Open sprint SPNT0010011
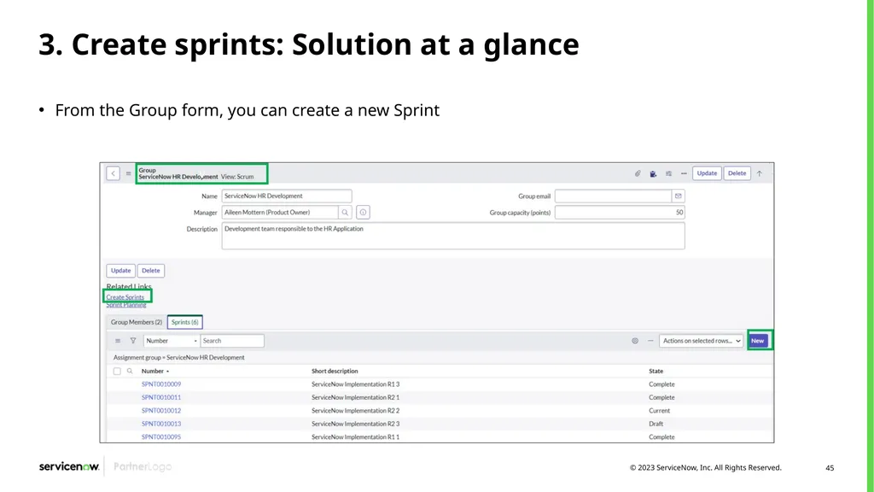The width and height of the screenshot is (874, 492). click(161, 398)
